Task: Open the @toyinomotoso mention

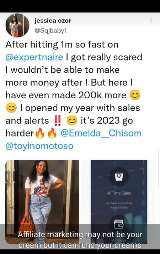Action: [x=39, y=146]
